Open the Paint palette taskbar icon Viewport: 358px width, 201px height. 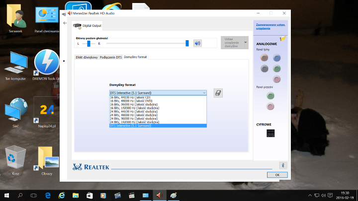coord(174,196)
